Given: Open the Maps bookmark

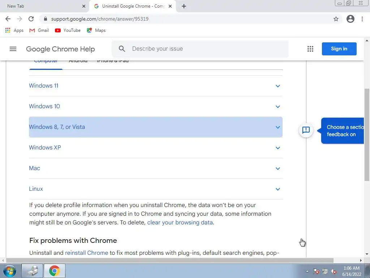Looking at the screenshot, I should (96, 30).
